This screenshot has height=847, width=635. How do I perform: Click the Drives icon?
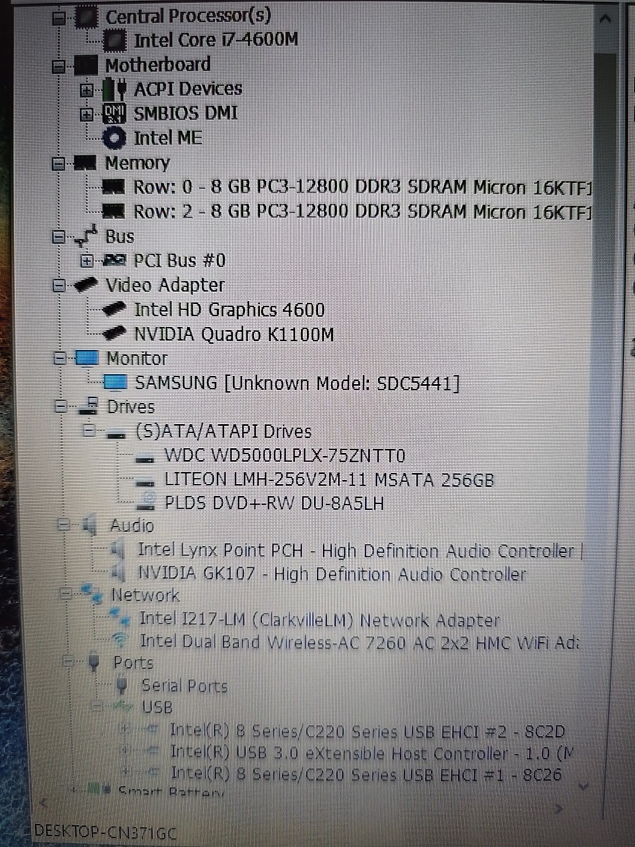tap(90, 406)
